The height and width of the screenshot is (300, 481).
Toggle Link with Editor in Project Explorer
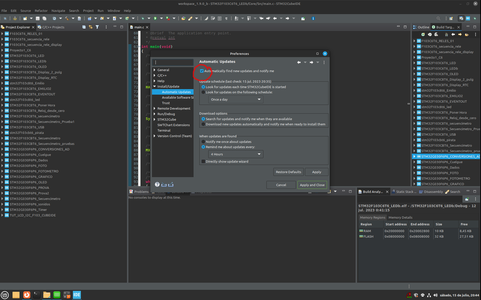pyautogui.click(x=91, y=27)
